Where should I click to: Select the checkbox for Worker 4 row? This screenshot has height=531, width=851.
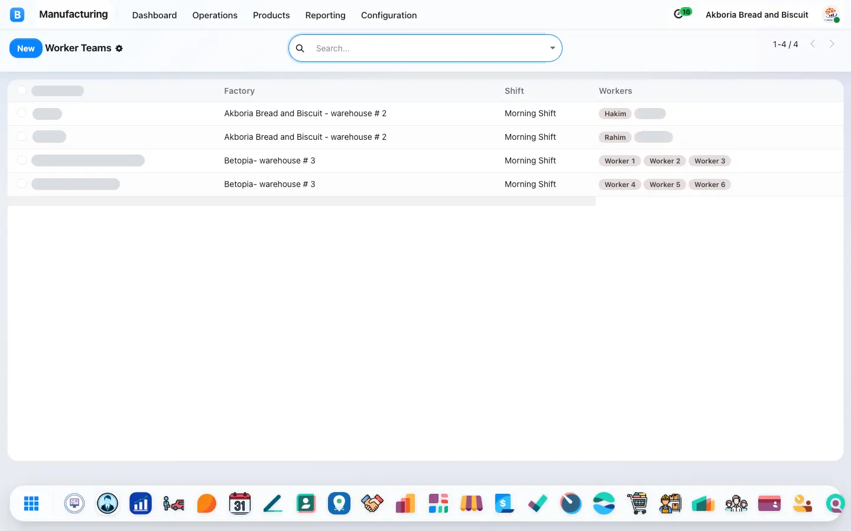[22, 183]
